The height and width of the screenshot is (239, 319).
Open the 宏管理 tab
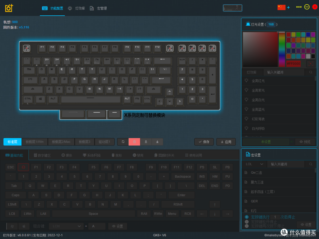click(x=98, y=8)
